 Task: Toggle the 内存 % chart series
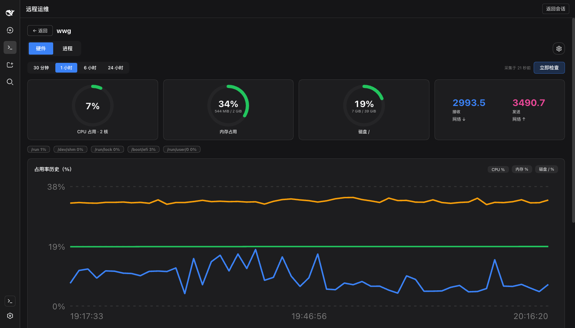522,169
